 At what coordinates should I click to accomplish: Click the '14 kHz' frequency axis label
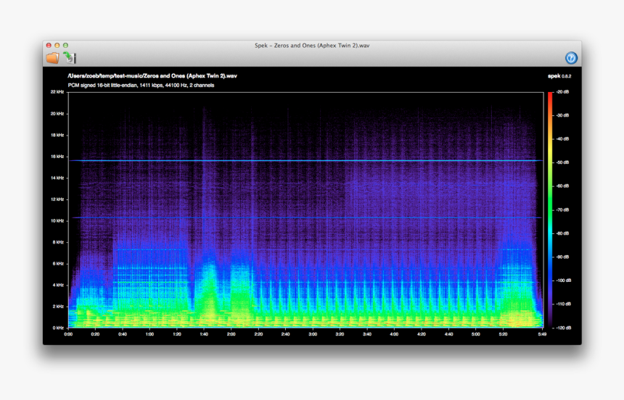pyautogui.click(x=57, y=178)
